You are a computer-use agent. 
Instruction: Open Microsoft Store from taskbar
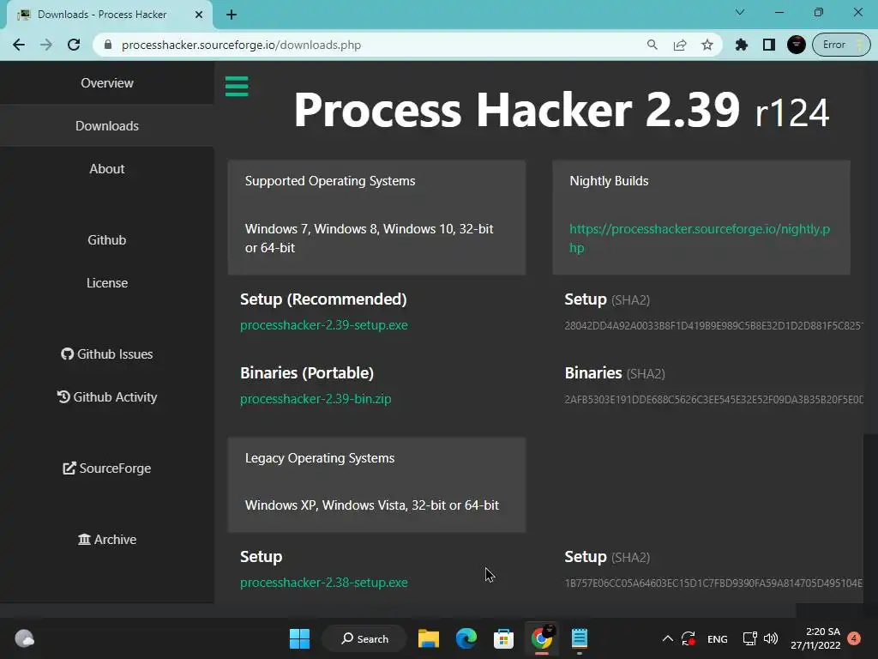coord(503,638)
